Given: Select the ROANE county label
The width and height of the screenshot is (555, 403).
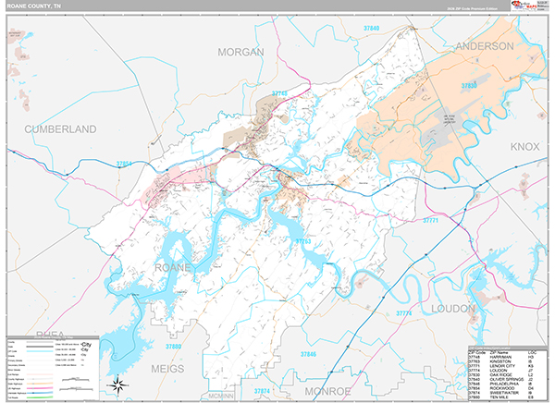Looking at the screenshot, I should (173, 267).
